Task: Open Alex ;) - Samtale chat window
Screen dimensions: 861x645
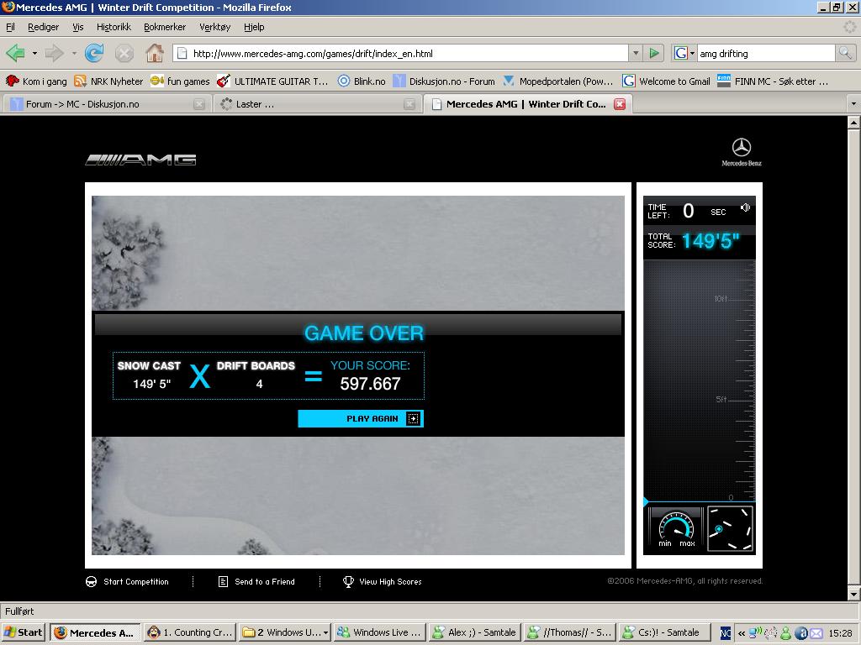Action: tap(474, 632)
